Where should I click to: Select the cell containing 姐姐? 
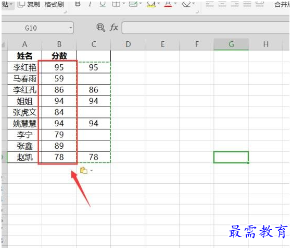[25, 101]
